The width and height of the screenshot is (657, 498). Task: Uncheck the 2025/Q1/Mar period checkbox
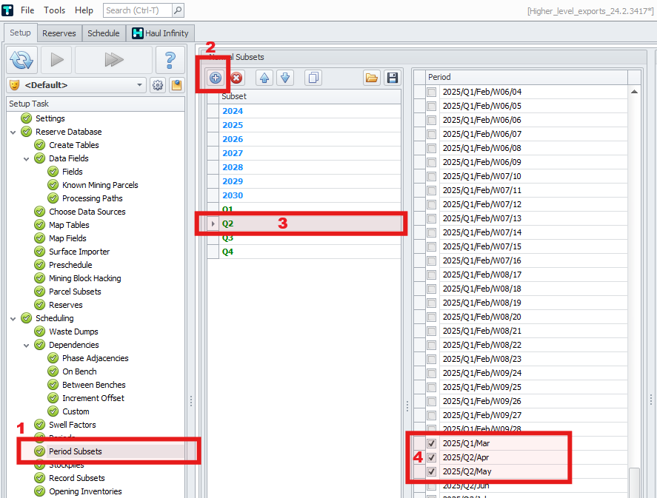(431, 443)
